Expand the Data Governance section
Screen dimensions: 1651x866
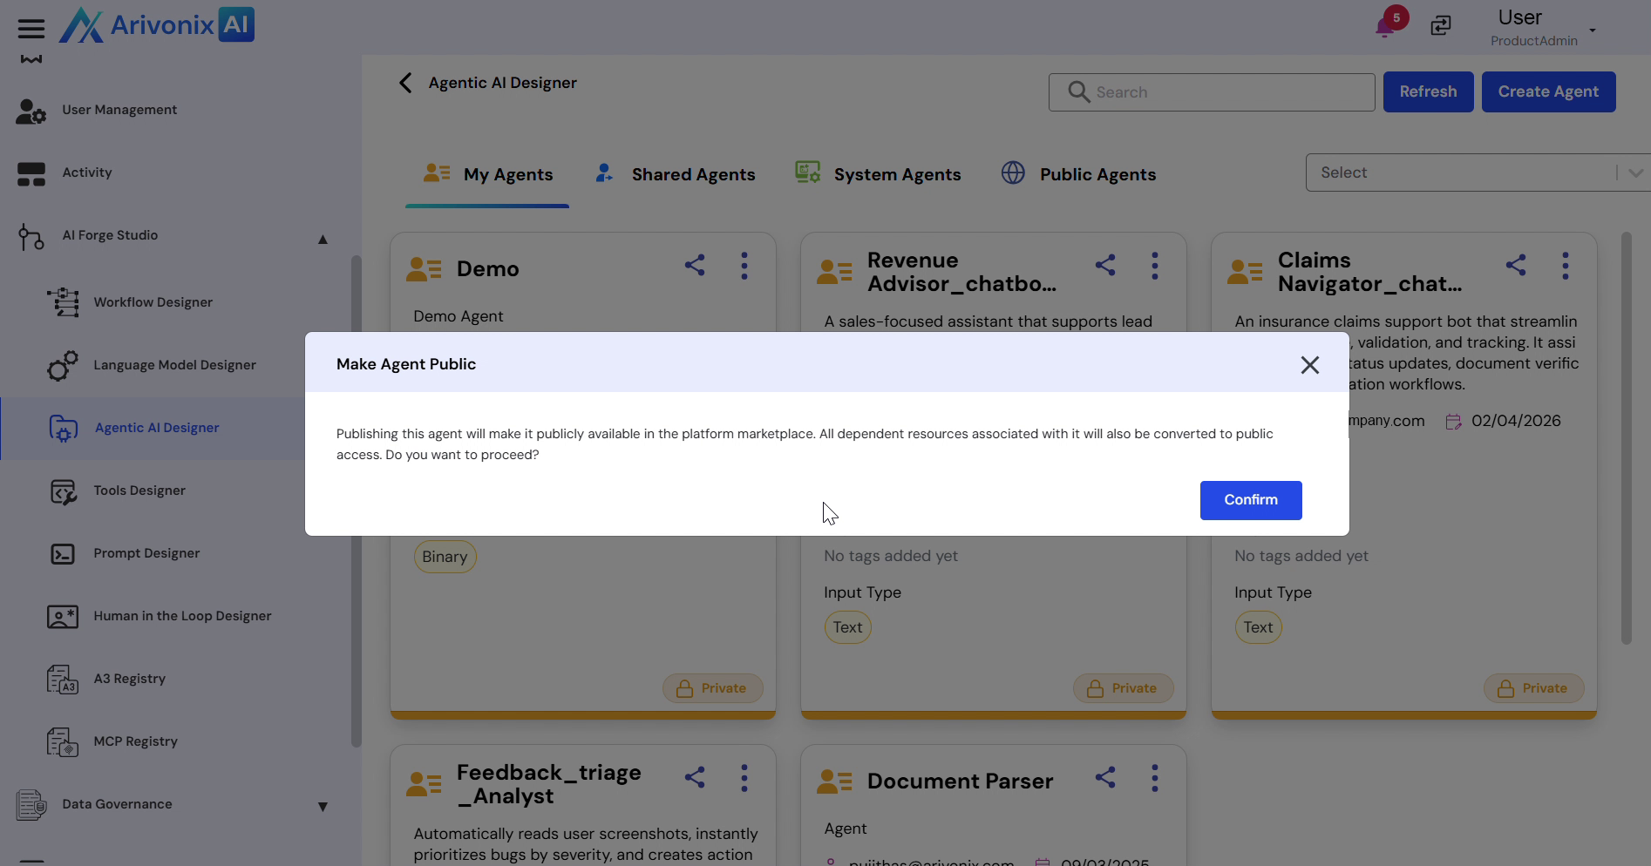pyautogui.click(x=323, y=805)
